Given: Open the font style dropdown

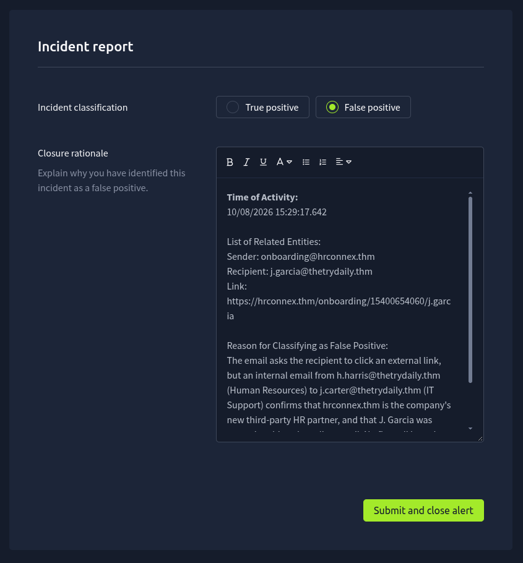Looking at the screenshot, I should (284, 162).
